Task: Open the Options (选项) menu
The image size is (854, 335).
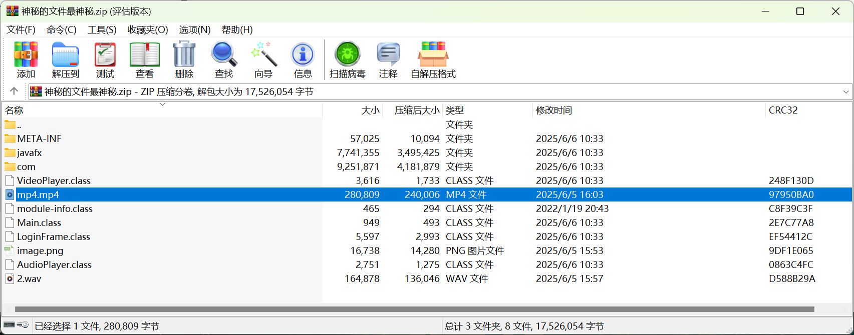Action: [x=195, y=30]
